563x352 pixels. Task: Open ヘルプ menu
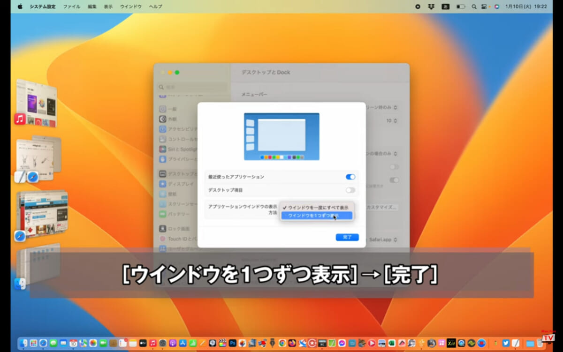(x=155, y=7)
